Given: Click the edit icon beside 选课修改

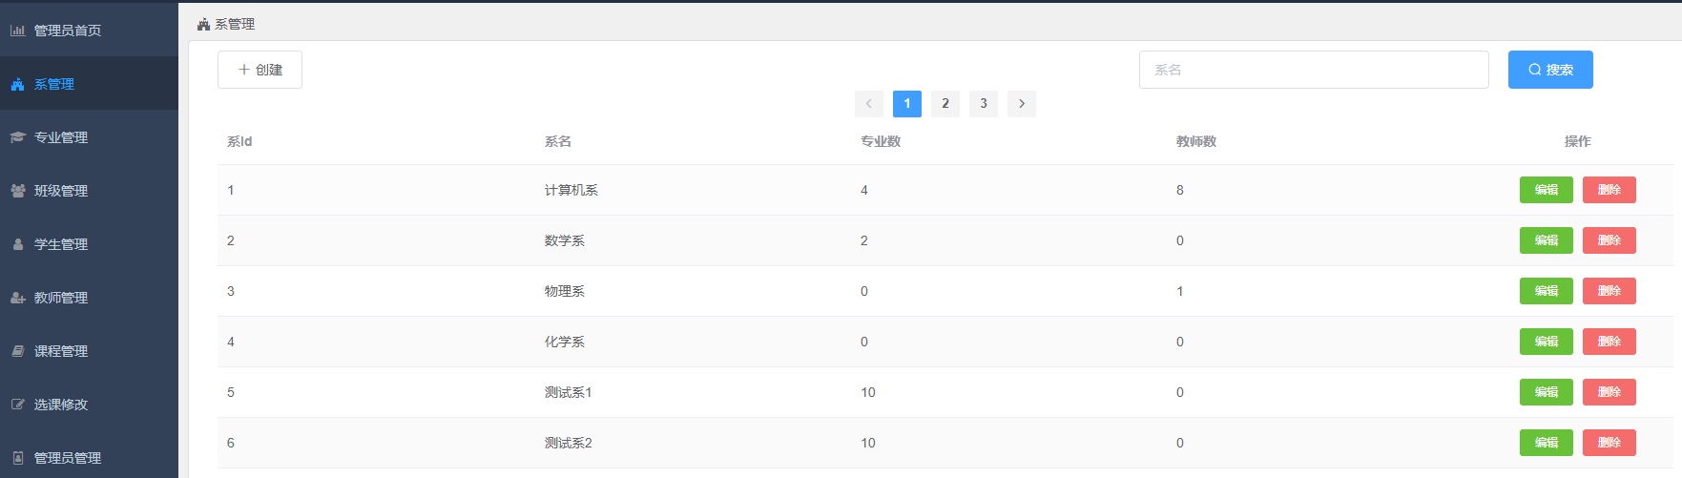Looking at the screenshot, I should (17, 405).
